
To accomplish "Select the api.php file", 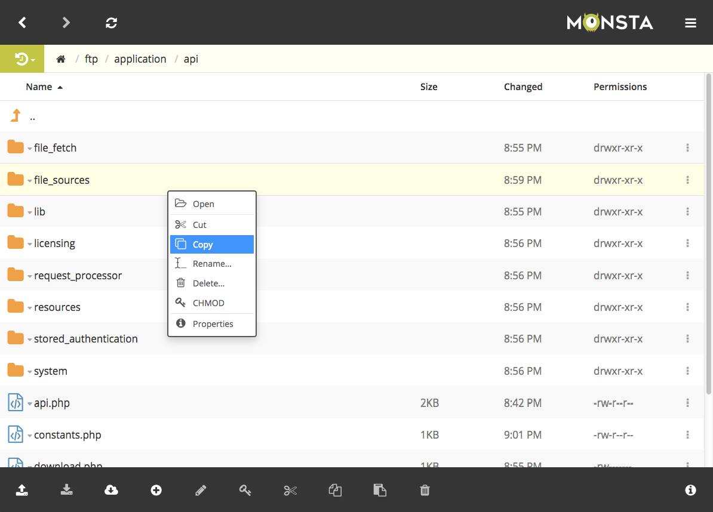I will [x=52, y=403].
